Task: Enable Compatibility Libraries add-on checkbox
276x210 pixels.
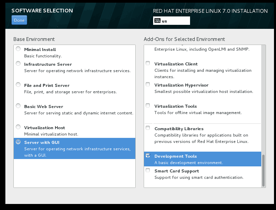Action: click(148, 128)
